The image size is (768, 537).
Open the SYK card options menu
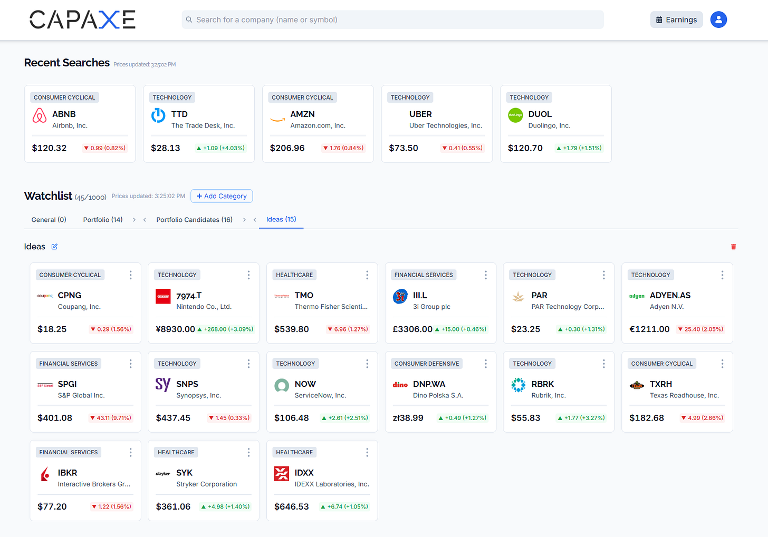pos(248,453)
